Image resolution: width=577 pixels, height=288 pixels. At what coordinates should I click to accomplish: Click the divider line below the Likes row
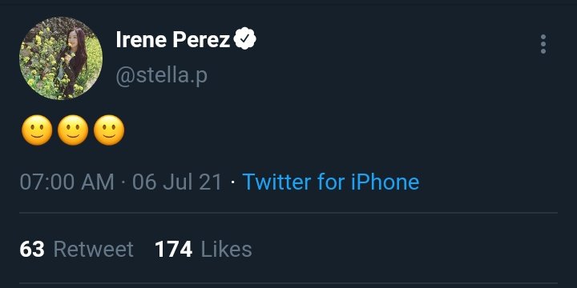[x=288, y=283]
